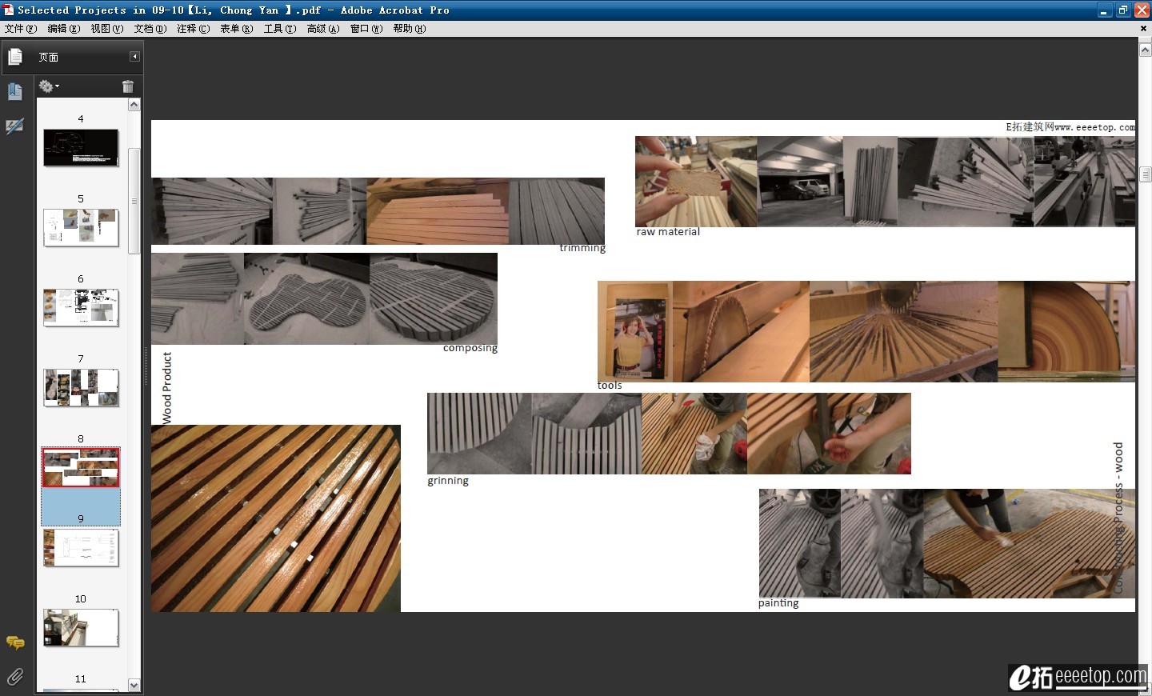Open the Attachments paperclip panel
This screenshot has width=1152, height=696.
pyautogui.click(x=15, y=677)
